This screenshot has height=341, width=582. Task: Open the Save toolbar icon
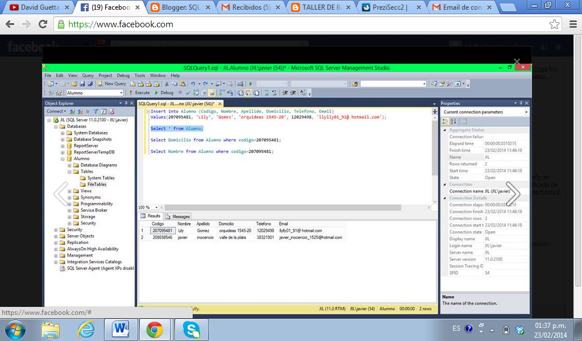coord(82,84)
